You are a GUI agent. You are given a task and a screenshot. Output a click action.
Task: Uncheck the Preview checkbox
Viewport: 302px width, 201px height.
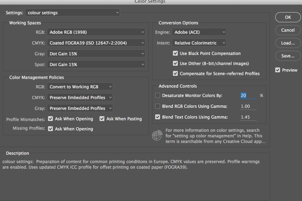[278, 70]
